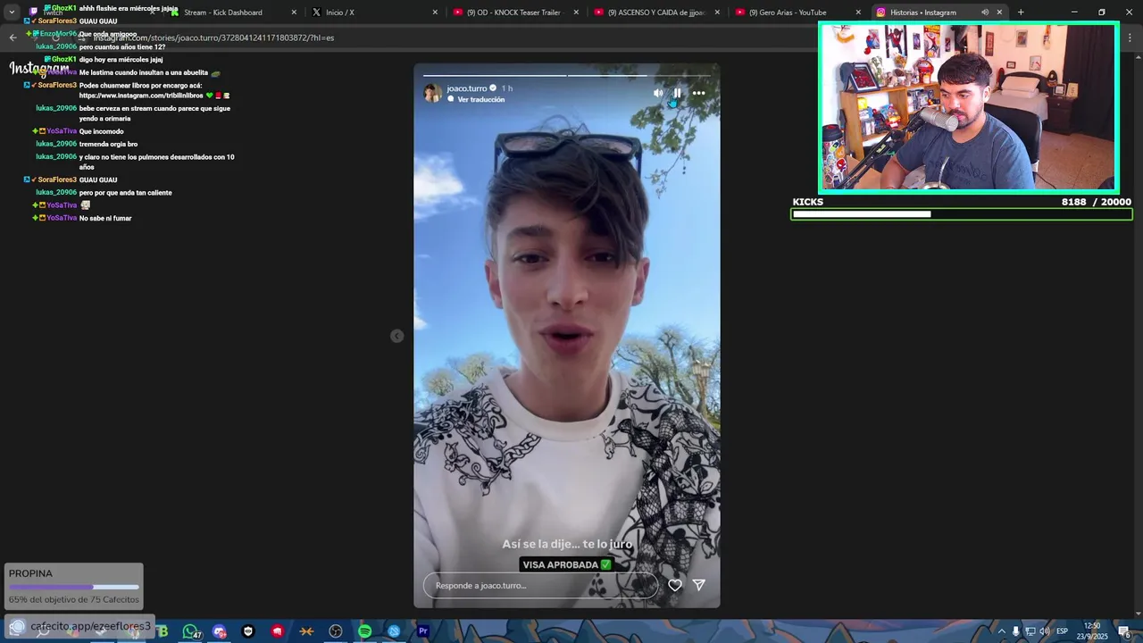Screen dimensions: 1143x643
Task: Close the Inicio / X tab
Action: click(x=435, y=13)
